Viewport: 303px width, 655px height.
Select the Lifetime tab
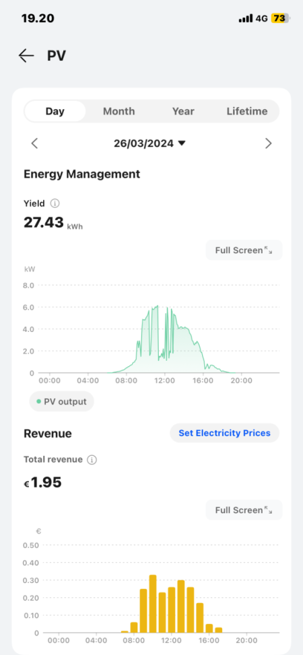pos(247,111)
